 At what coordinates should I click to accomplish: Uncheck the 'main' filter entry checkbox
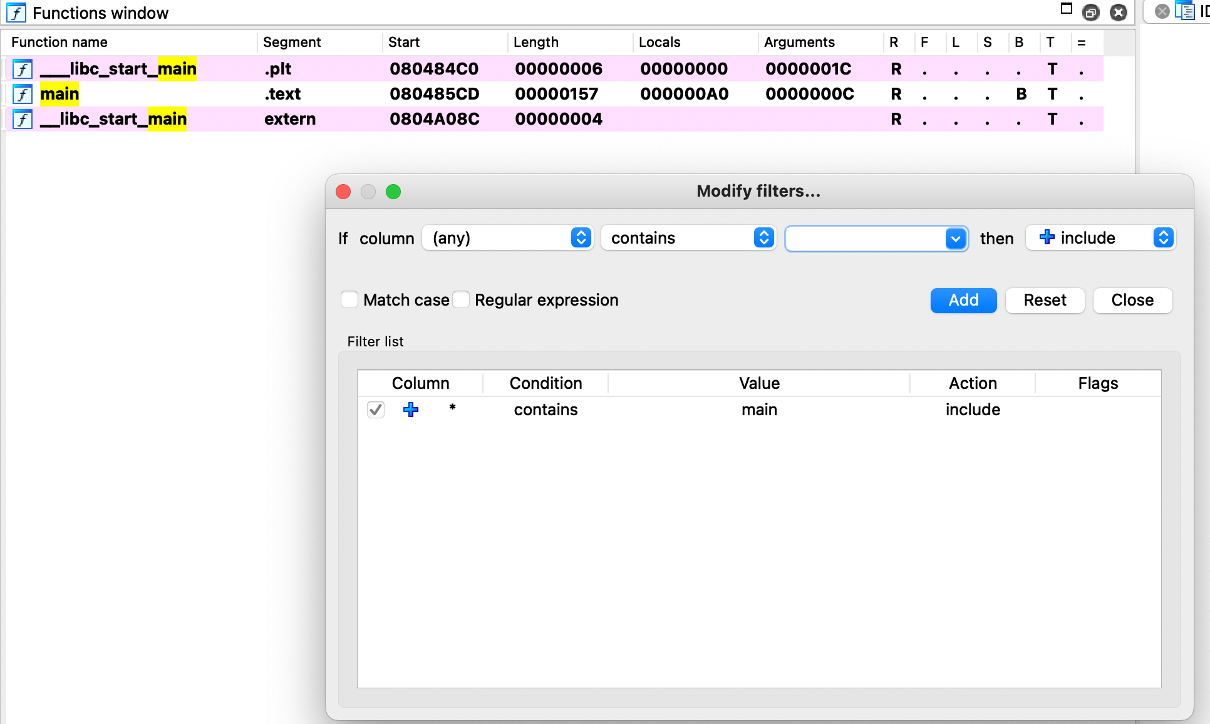coord(376,410)
